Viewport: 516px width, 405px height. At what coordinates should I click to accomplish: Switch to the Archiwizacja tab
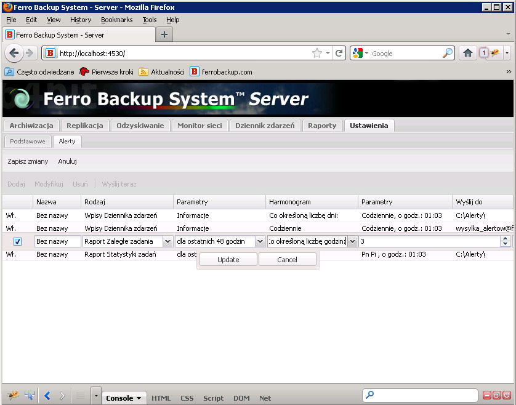[x=31, y=126]
